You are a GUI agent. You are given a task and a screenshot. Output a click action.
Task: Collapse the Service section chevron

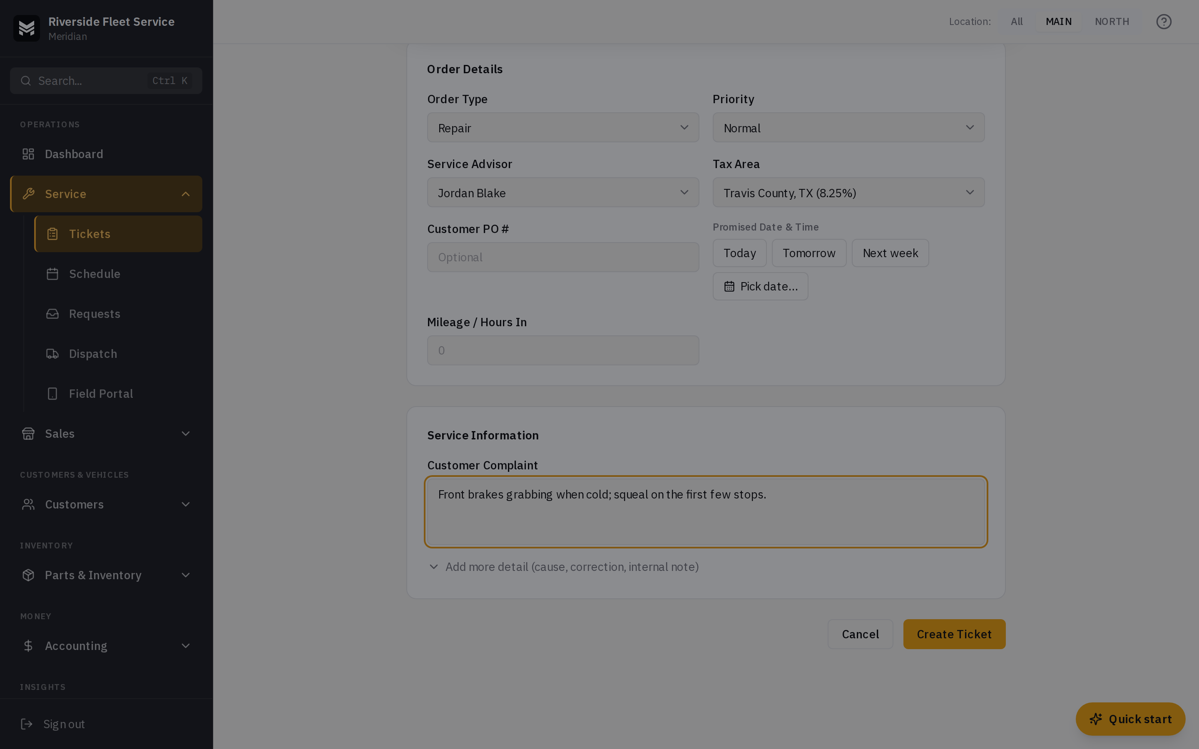[x=186, y=193]
